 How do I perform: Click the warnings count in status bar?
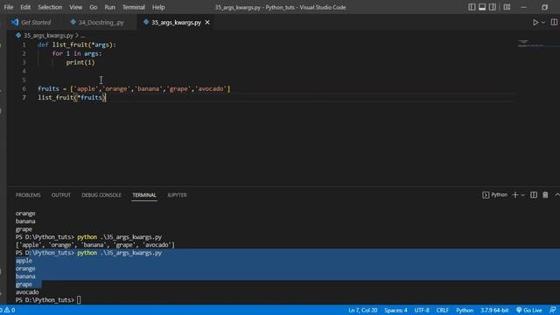click(x=9, y=310)
